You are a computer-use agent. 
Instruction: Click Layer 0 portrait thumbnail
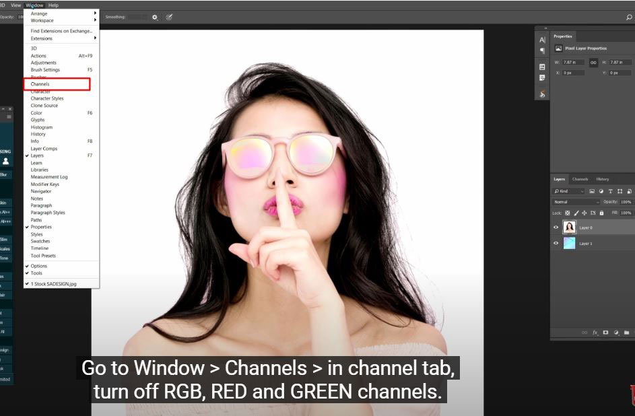tap(570, 228)
